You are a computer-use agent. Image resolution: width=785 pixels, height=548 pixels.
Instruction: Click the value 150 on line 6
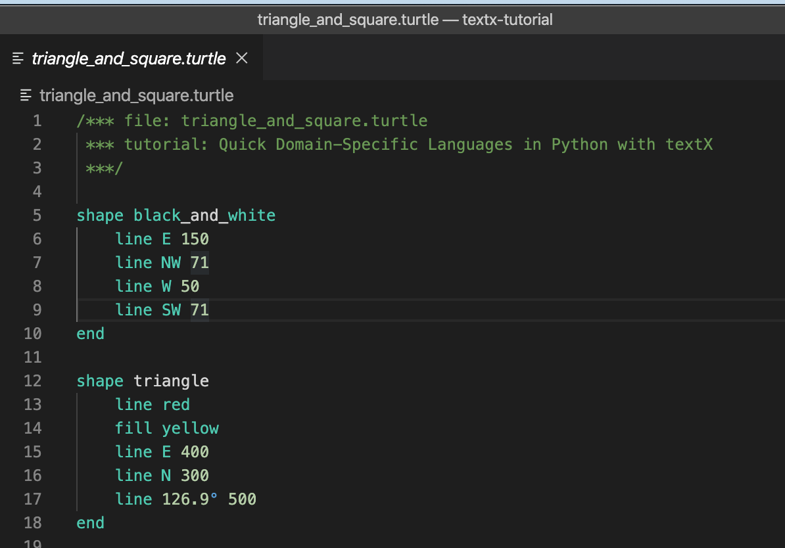[x=195, y=239]
